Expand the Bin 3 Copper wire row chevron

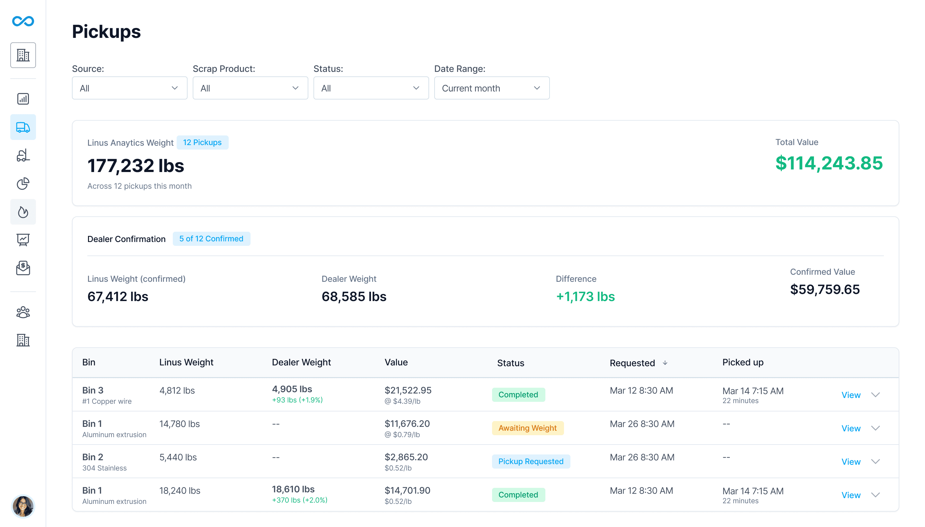tap(875, 395)
